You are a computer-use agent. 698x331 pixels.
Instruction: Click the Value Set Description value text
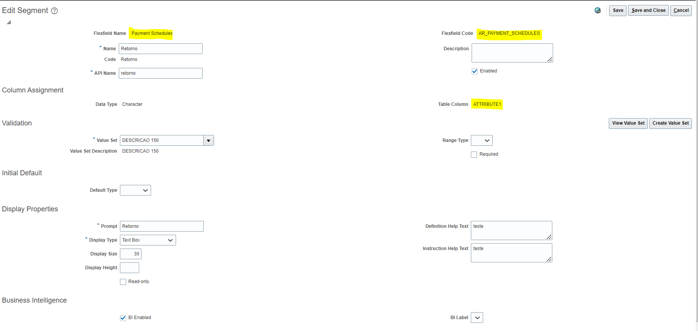(x=140, y=151)
